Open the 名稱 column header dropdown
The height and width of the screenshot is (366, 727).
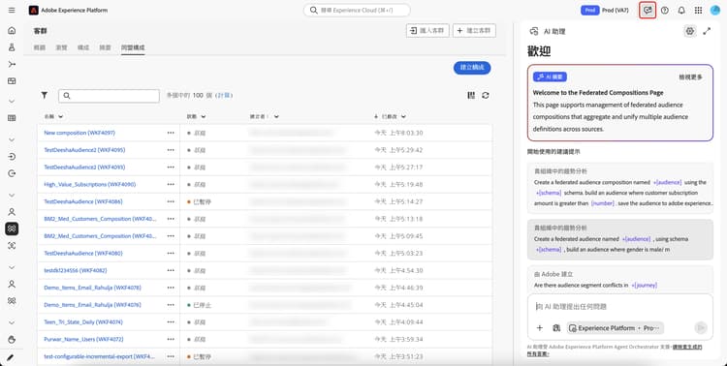pyautogui.click(x=61, y=117)
